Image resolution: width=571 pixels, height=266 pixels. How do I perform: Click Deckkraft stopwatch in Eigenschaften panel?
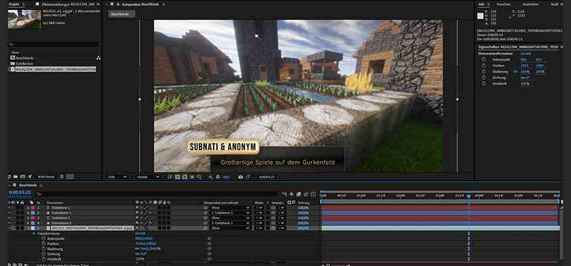[x=484, y=83]
